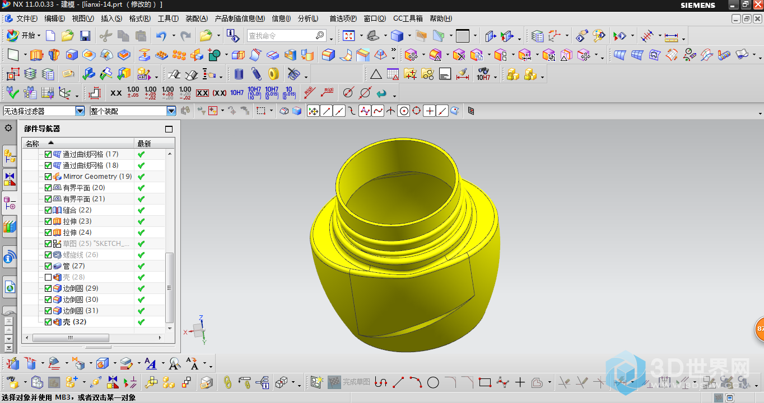Click the Open file folder icon

68,36
